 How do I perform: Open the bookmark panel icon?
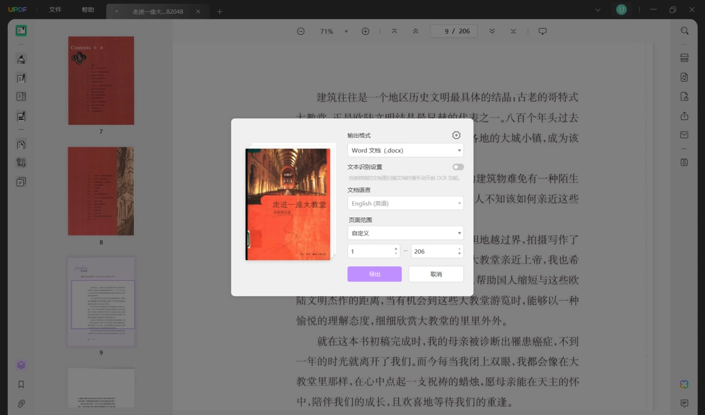click(21, 384)
